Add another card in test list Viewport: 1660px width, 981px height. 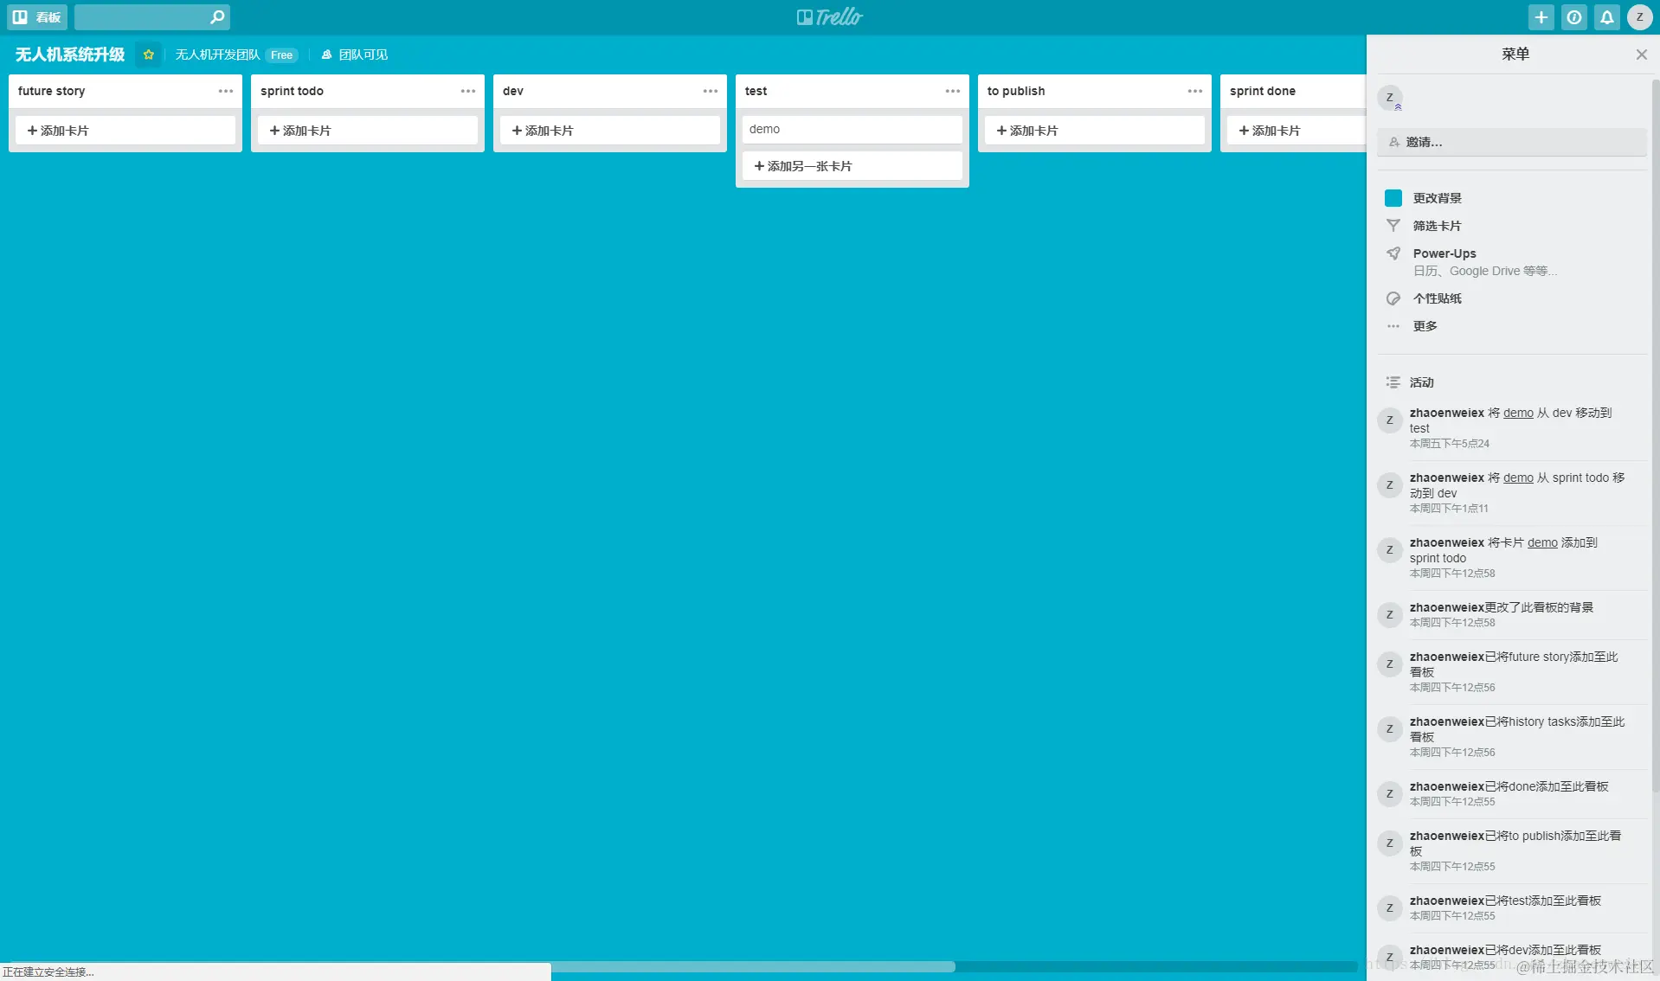(853, 166)
